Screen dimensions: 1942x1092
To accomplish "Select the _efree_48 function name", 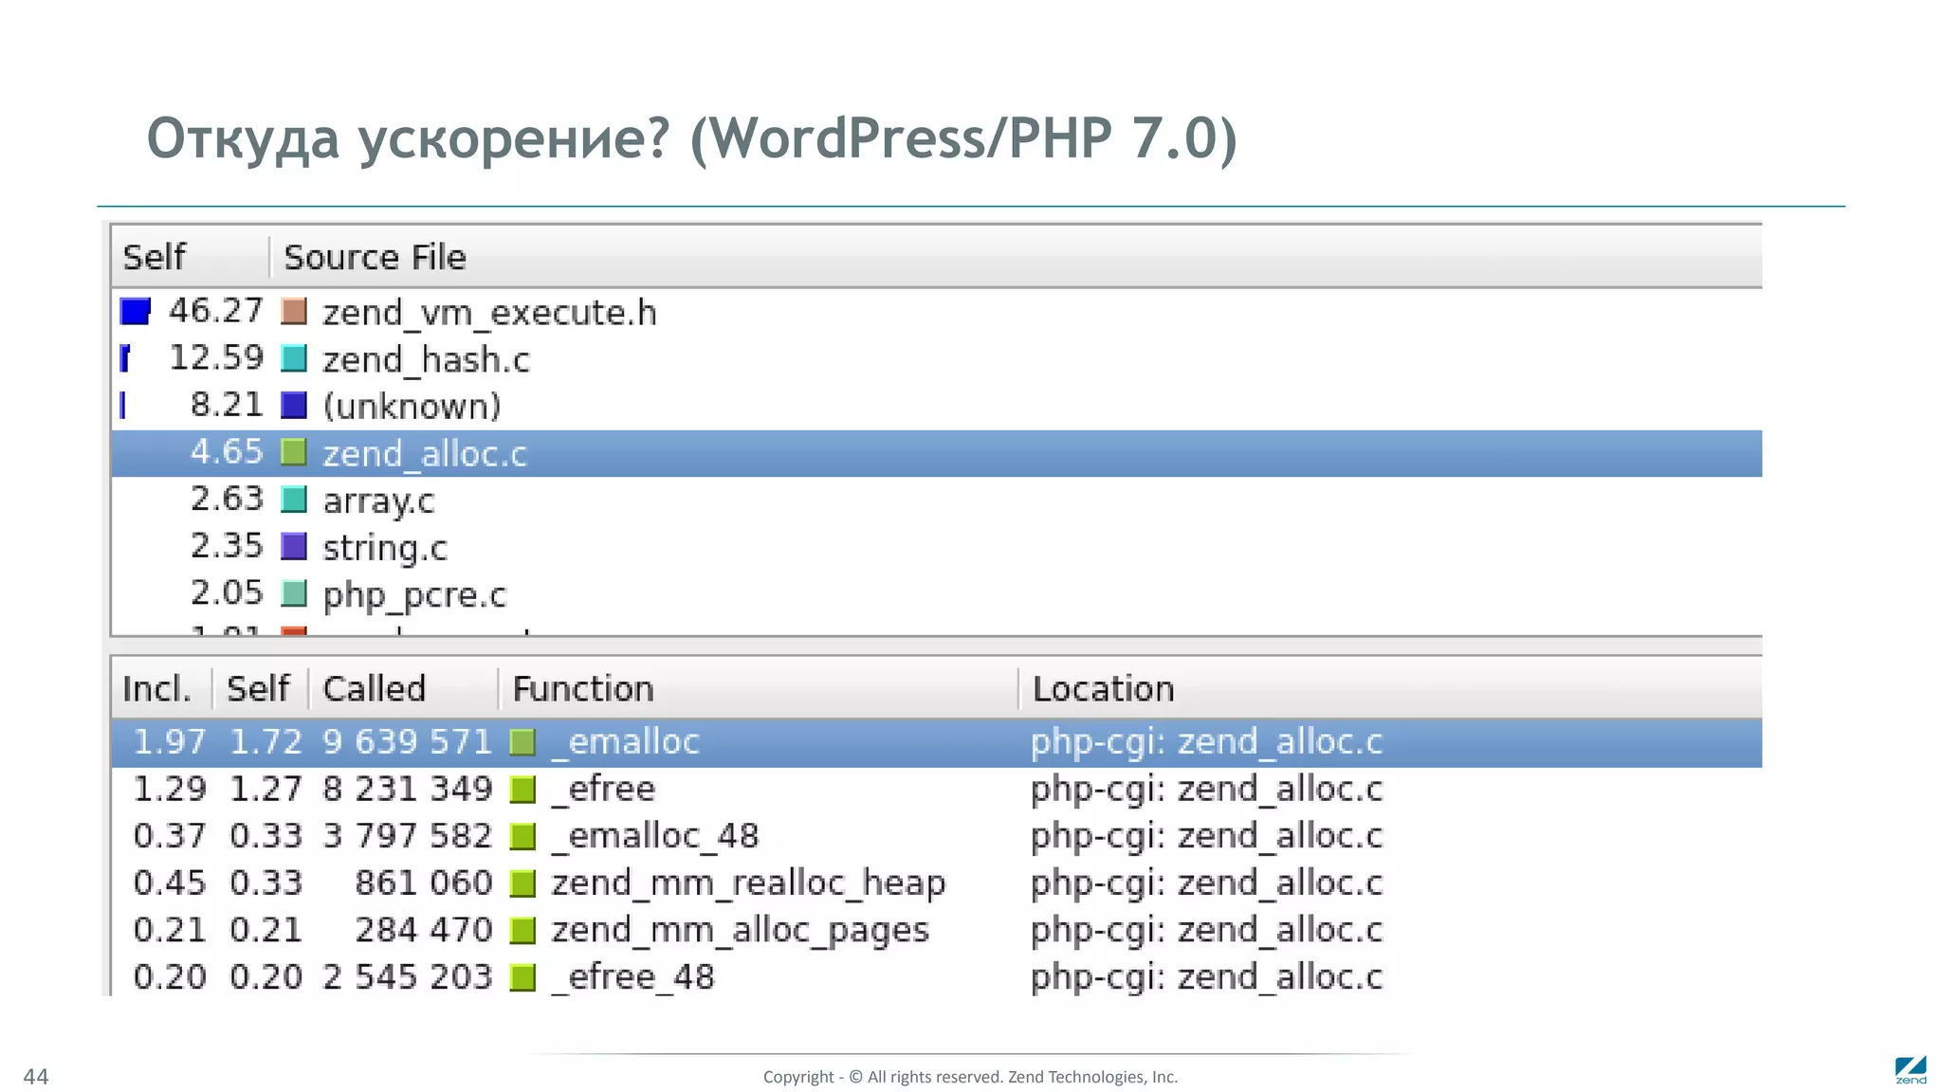I will point(633,977).
